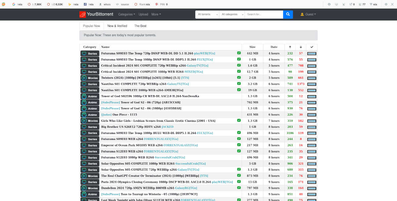The width and height of the screenshot is (397, 201).
Task: Click Movies badge on the Dandelion 2024 row
Action: coord(90,188)
